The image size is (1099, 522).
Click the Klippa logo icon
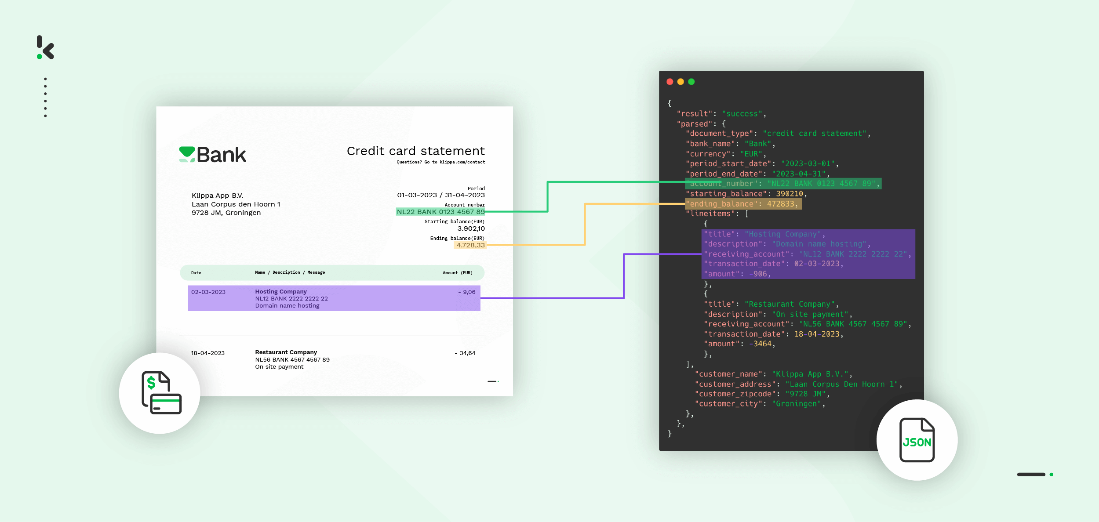coord(45,47)
